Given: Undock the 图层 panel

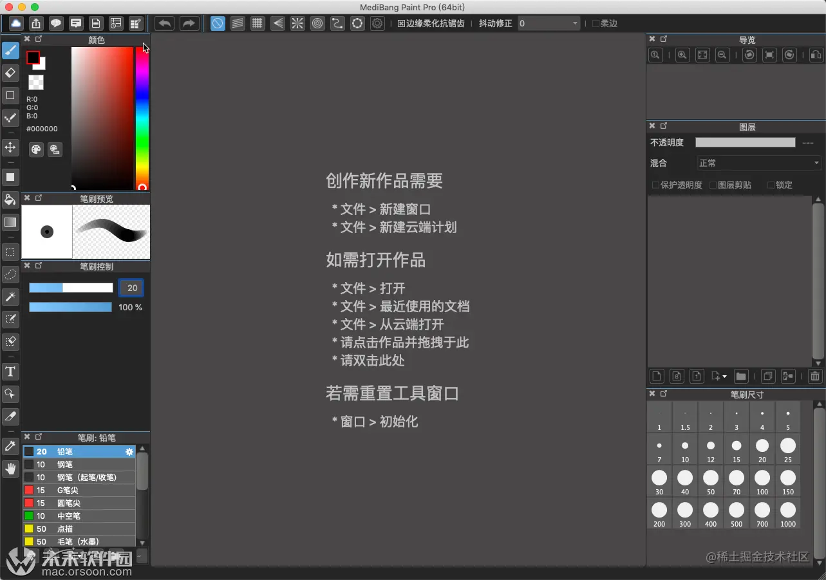Looking at the screenshot, I should click(664, 126).
